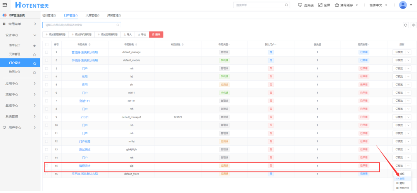Expand the 系统管理 menu
The image size is (417, 193).
click(35, 116)
